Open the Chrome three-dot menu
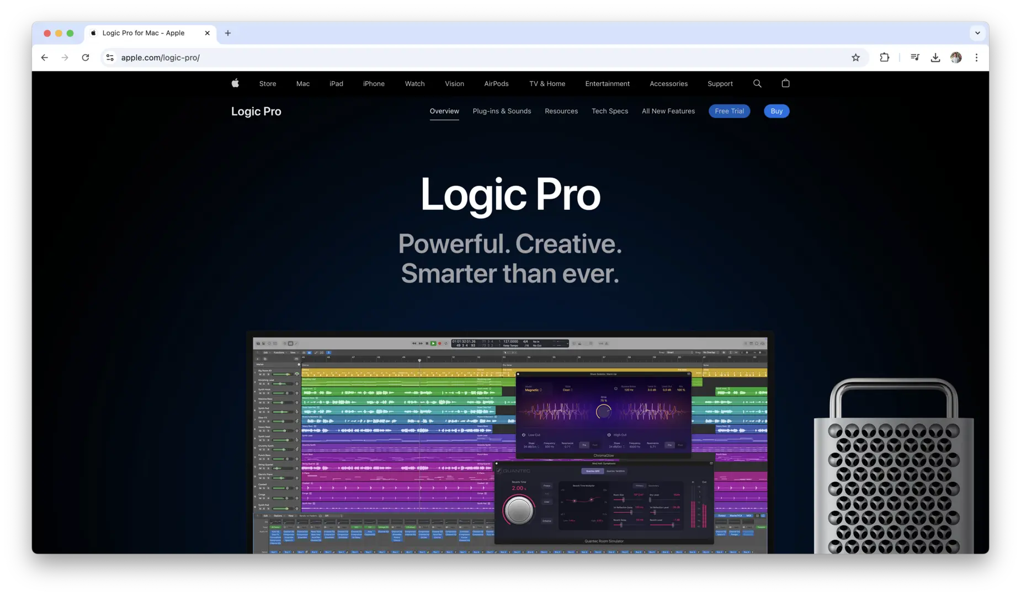This screenshot has height=596, width=1021. [x=976, y=57]
